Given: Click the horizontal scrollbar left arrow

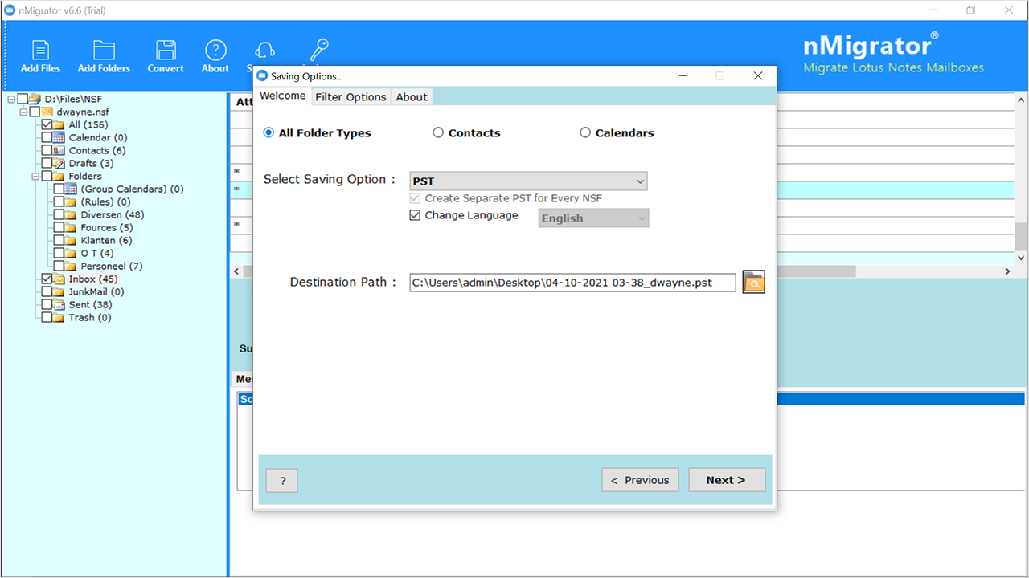Looking at the screenshot, I should point(236,271).
